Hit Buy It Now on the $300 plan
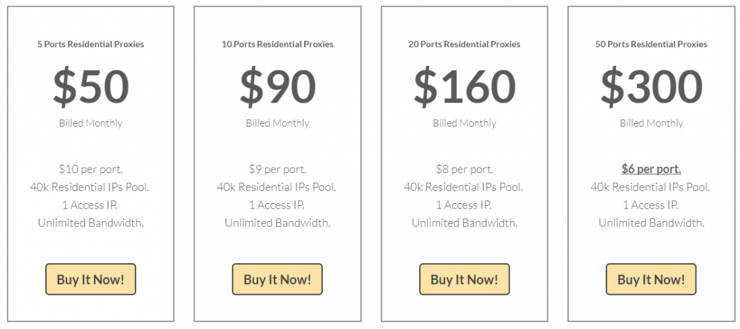 coord(651,279)
